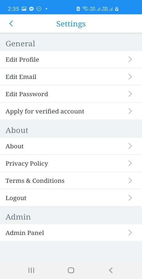142x279 pixels.
Task: Tap Messenger notification icon in status bar
Action: point(31,9)
